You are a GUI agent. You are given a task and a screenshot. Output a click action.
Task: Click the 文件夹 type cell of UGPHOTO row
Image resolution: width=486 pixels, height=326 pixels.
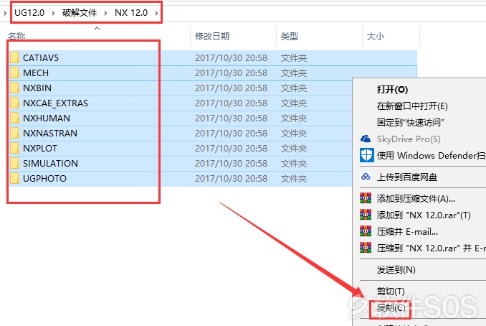[293, 179]
